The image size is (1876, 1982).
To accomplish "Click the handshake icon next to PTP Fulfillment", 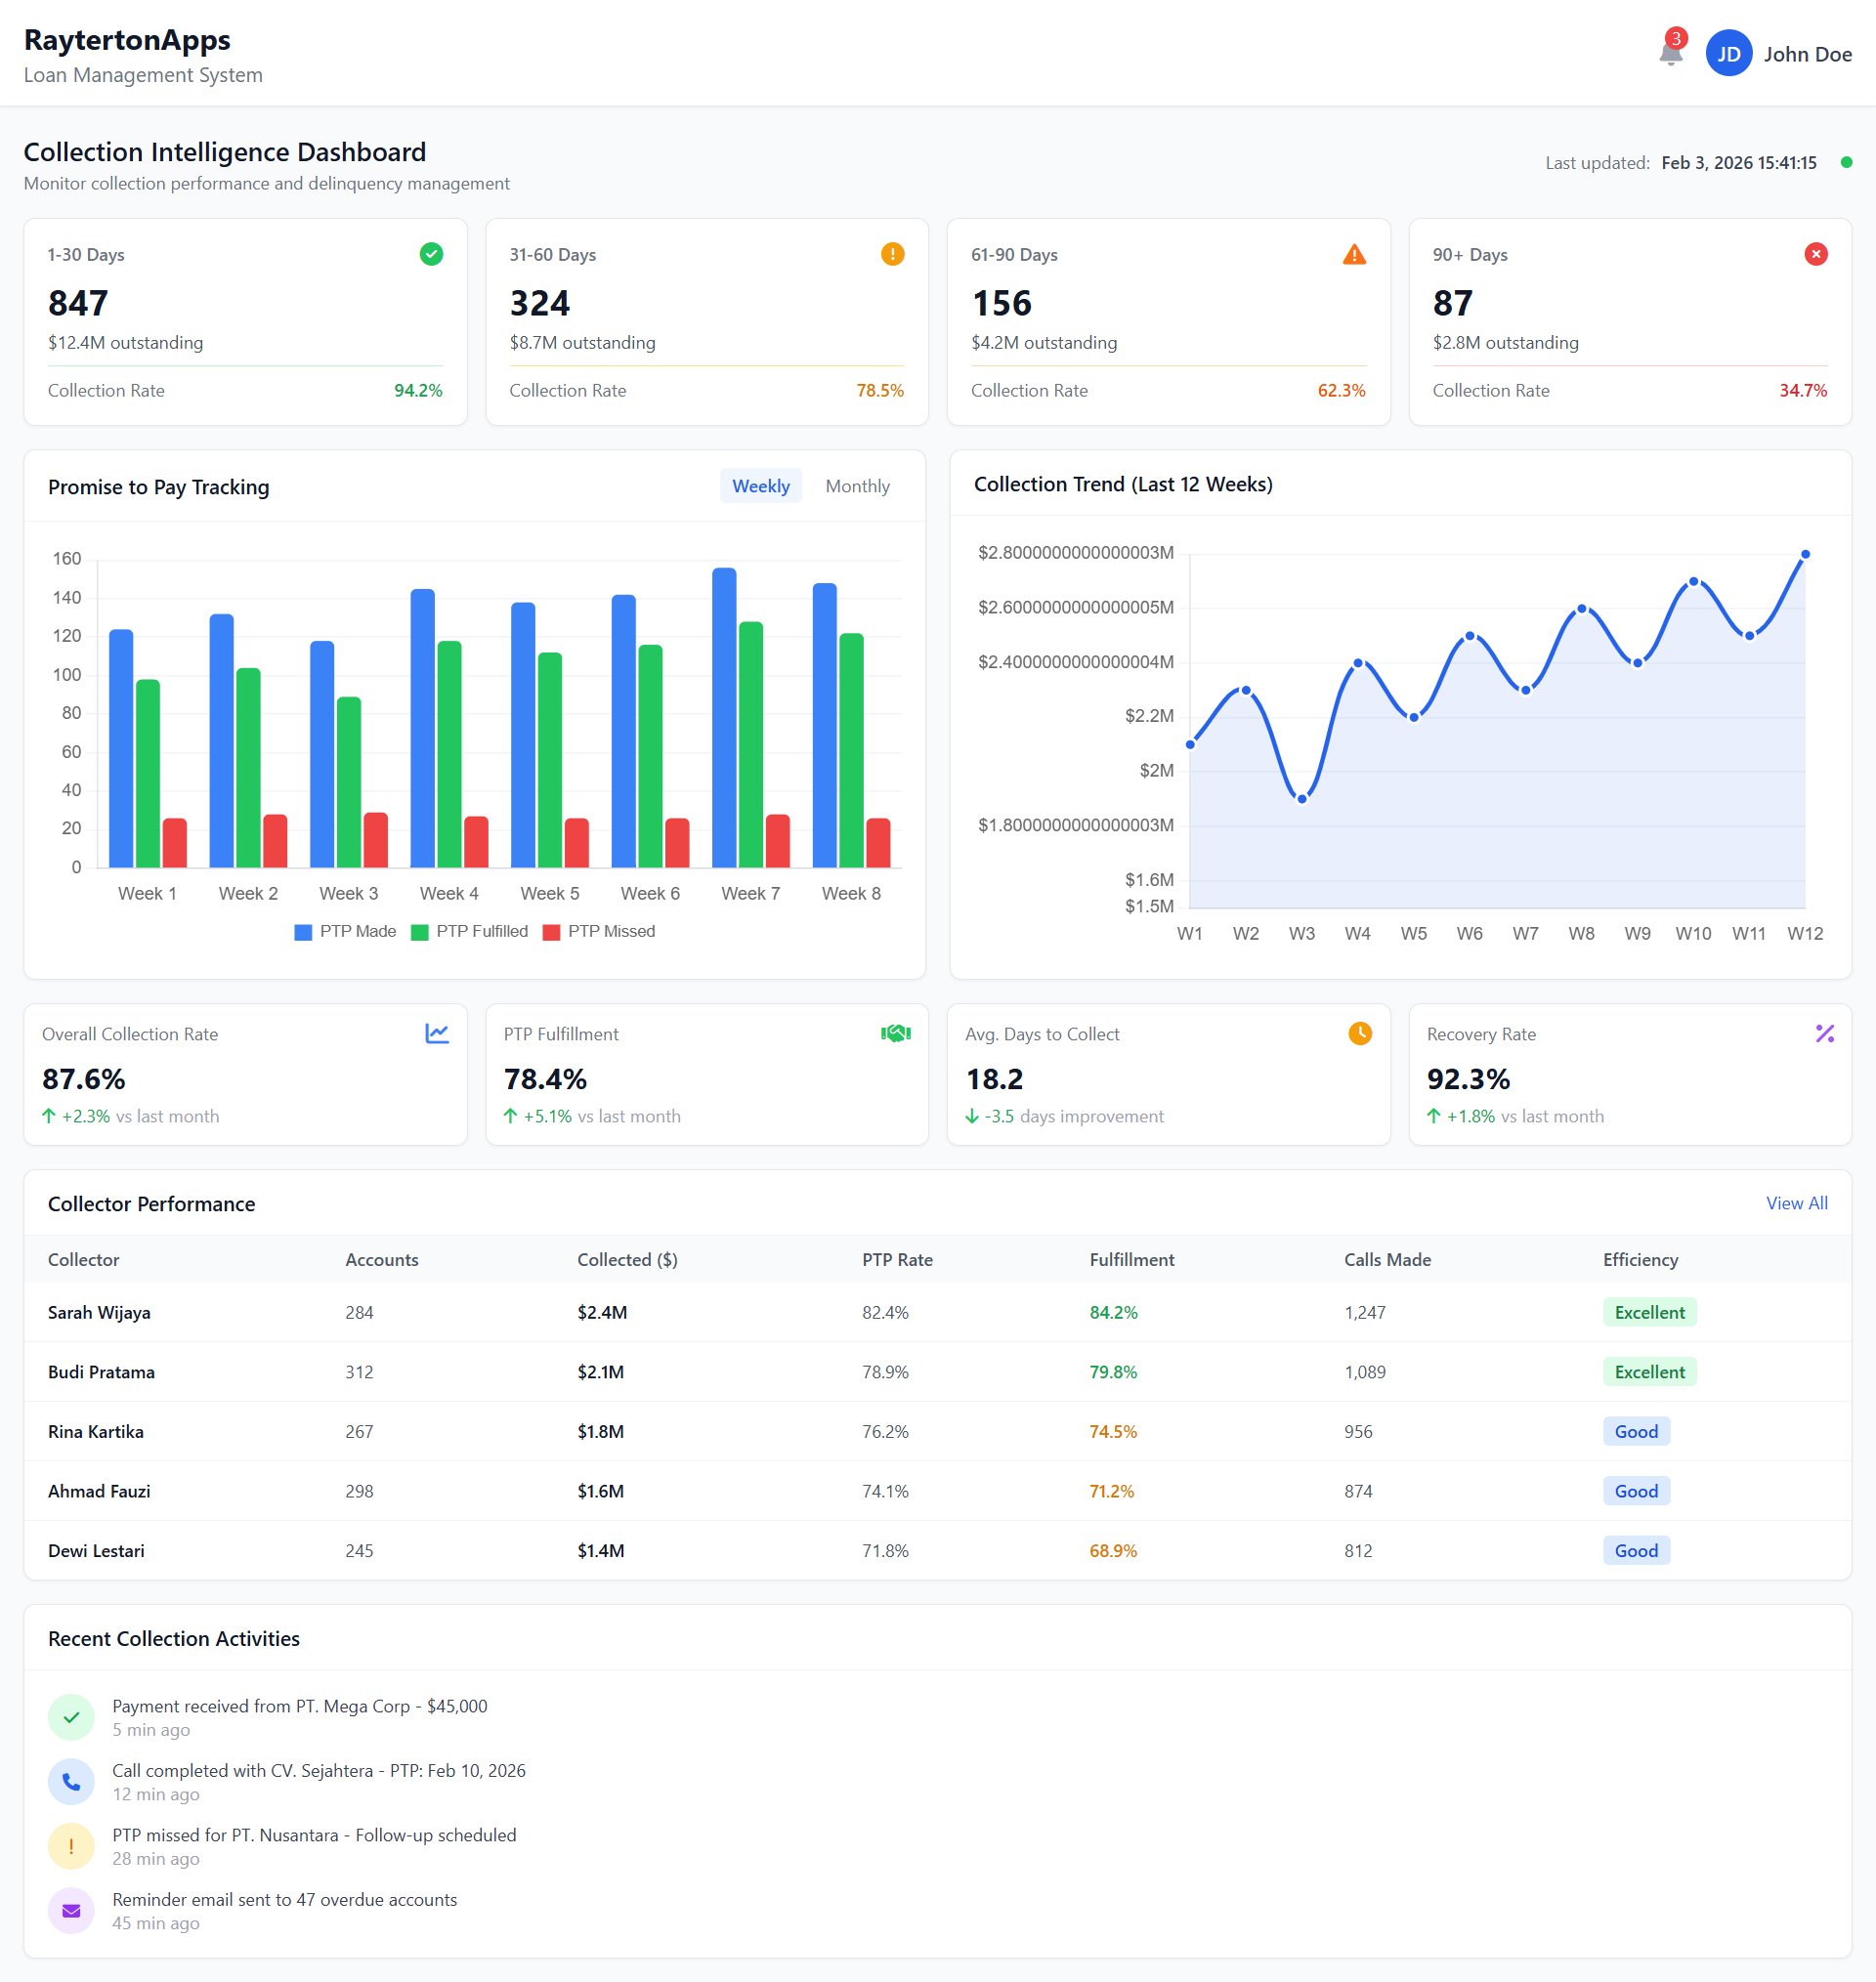I will pos(895,1034).
